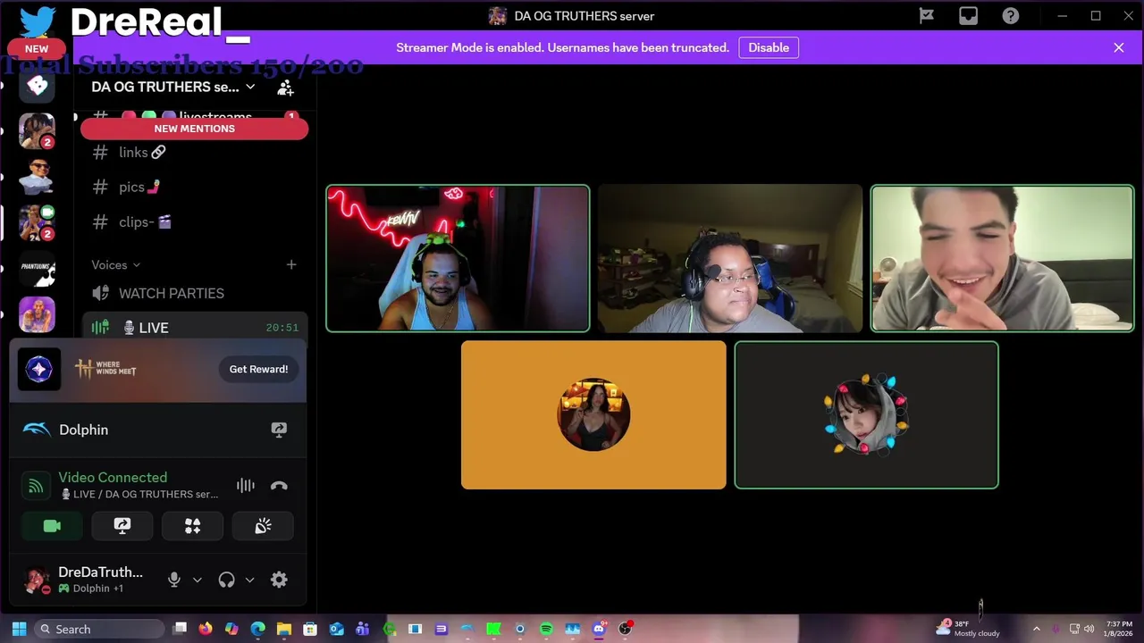Open Microsoft Edge from the taskbar

(x=257, y=629)
